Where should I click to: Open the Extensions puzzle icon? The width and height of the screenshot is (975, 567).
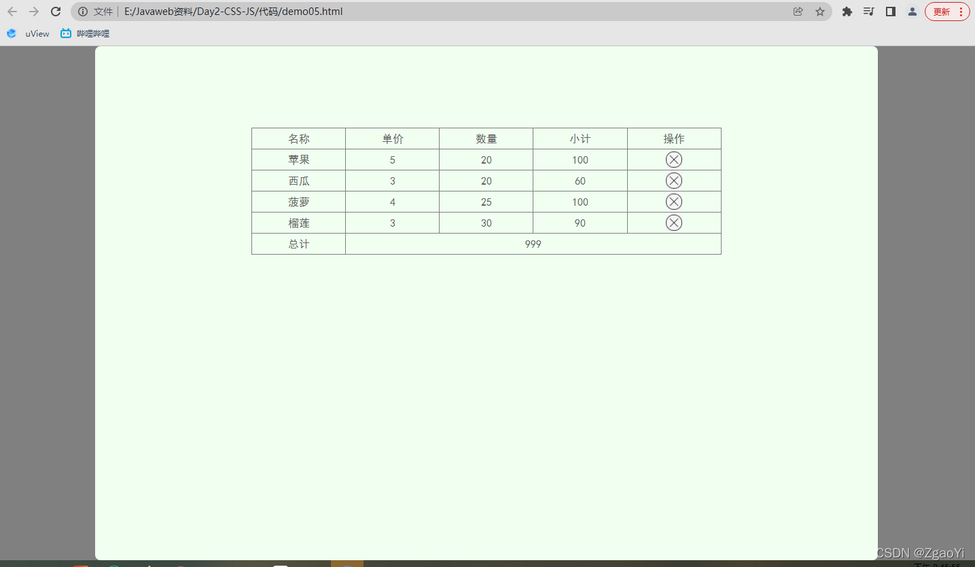pos(847,12)
